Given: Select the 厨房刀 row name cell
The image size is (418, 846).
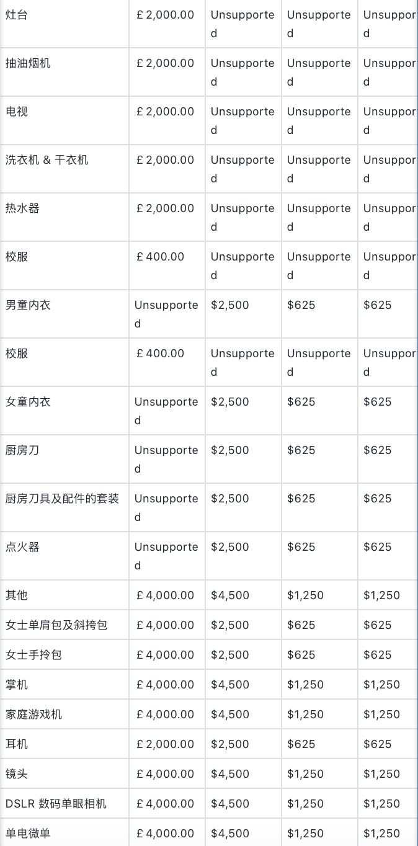Looking at the screenshot, I should coord(22,450).
